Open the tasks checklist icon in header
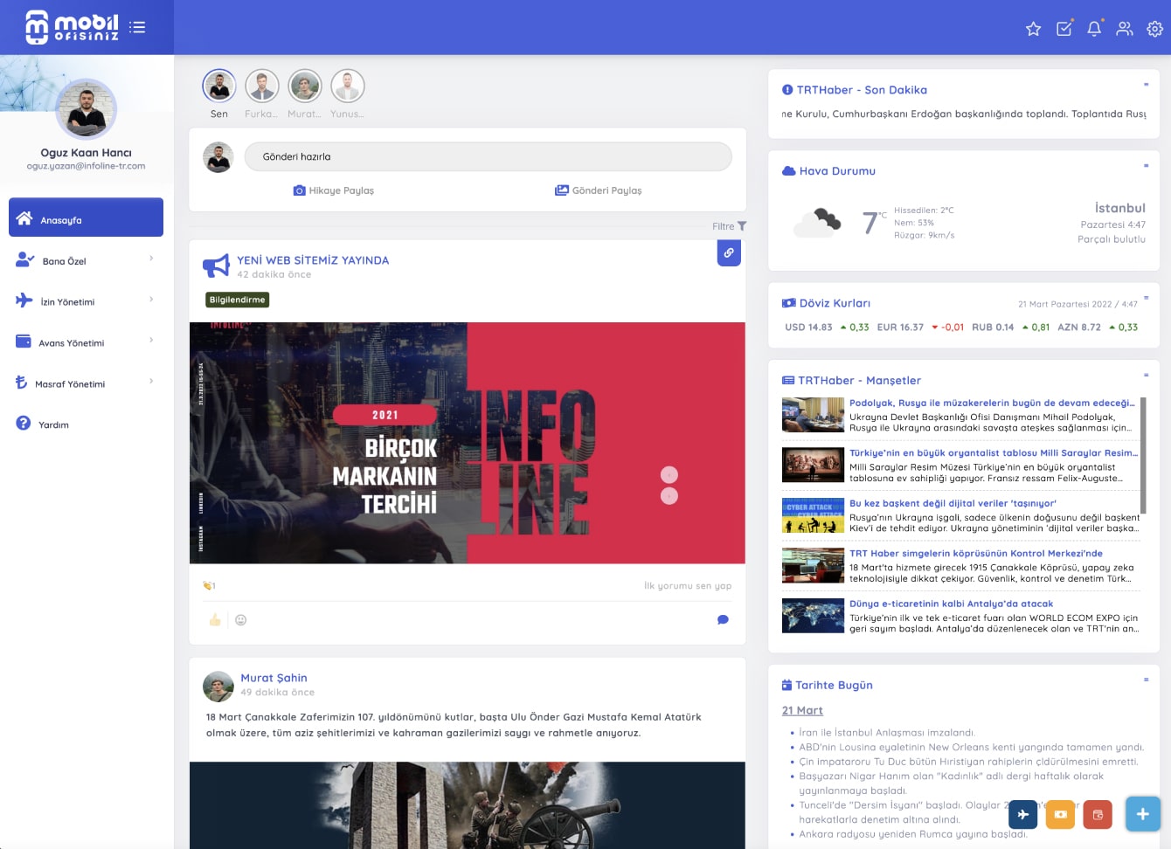Screen dimensions: 1171x849 pyautogui.click(x=1064, y=28)
